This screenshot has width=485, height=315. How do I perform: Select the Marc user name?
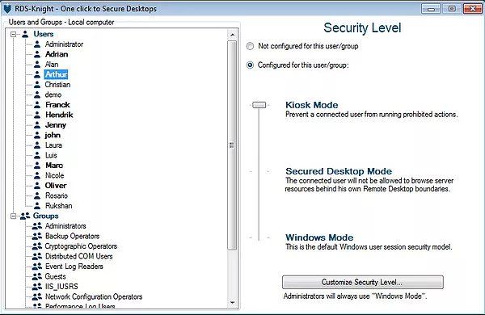[x=54, y=166]
